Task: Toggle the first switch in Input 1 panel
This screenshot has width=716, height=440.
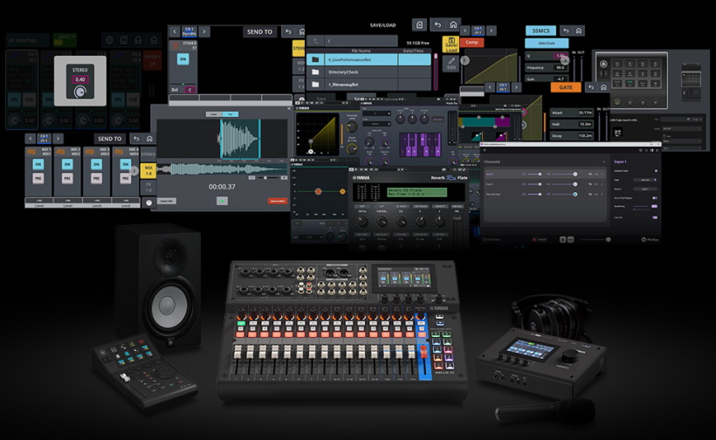Action: pyautogui.click(x=654, y=197)
